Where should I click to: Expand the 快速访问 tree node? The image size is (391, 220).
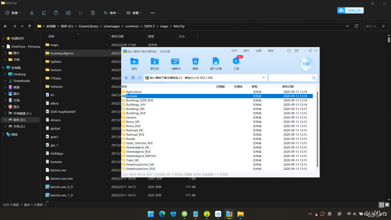point(3,38)
